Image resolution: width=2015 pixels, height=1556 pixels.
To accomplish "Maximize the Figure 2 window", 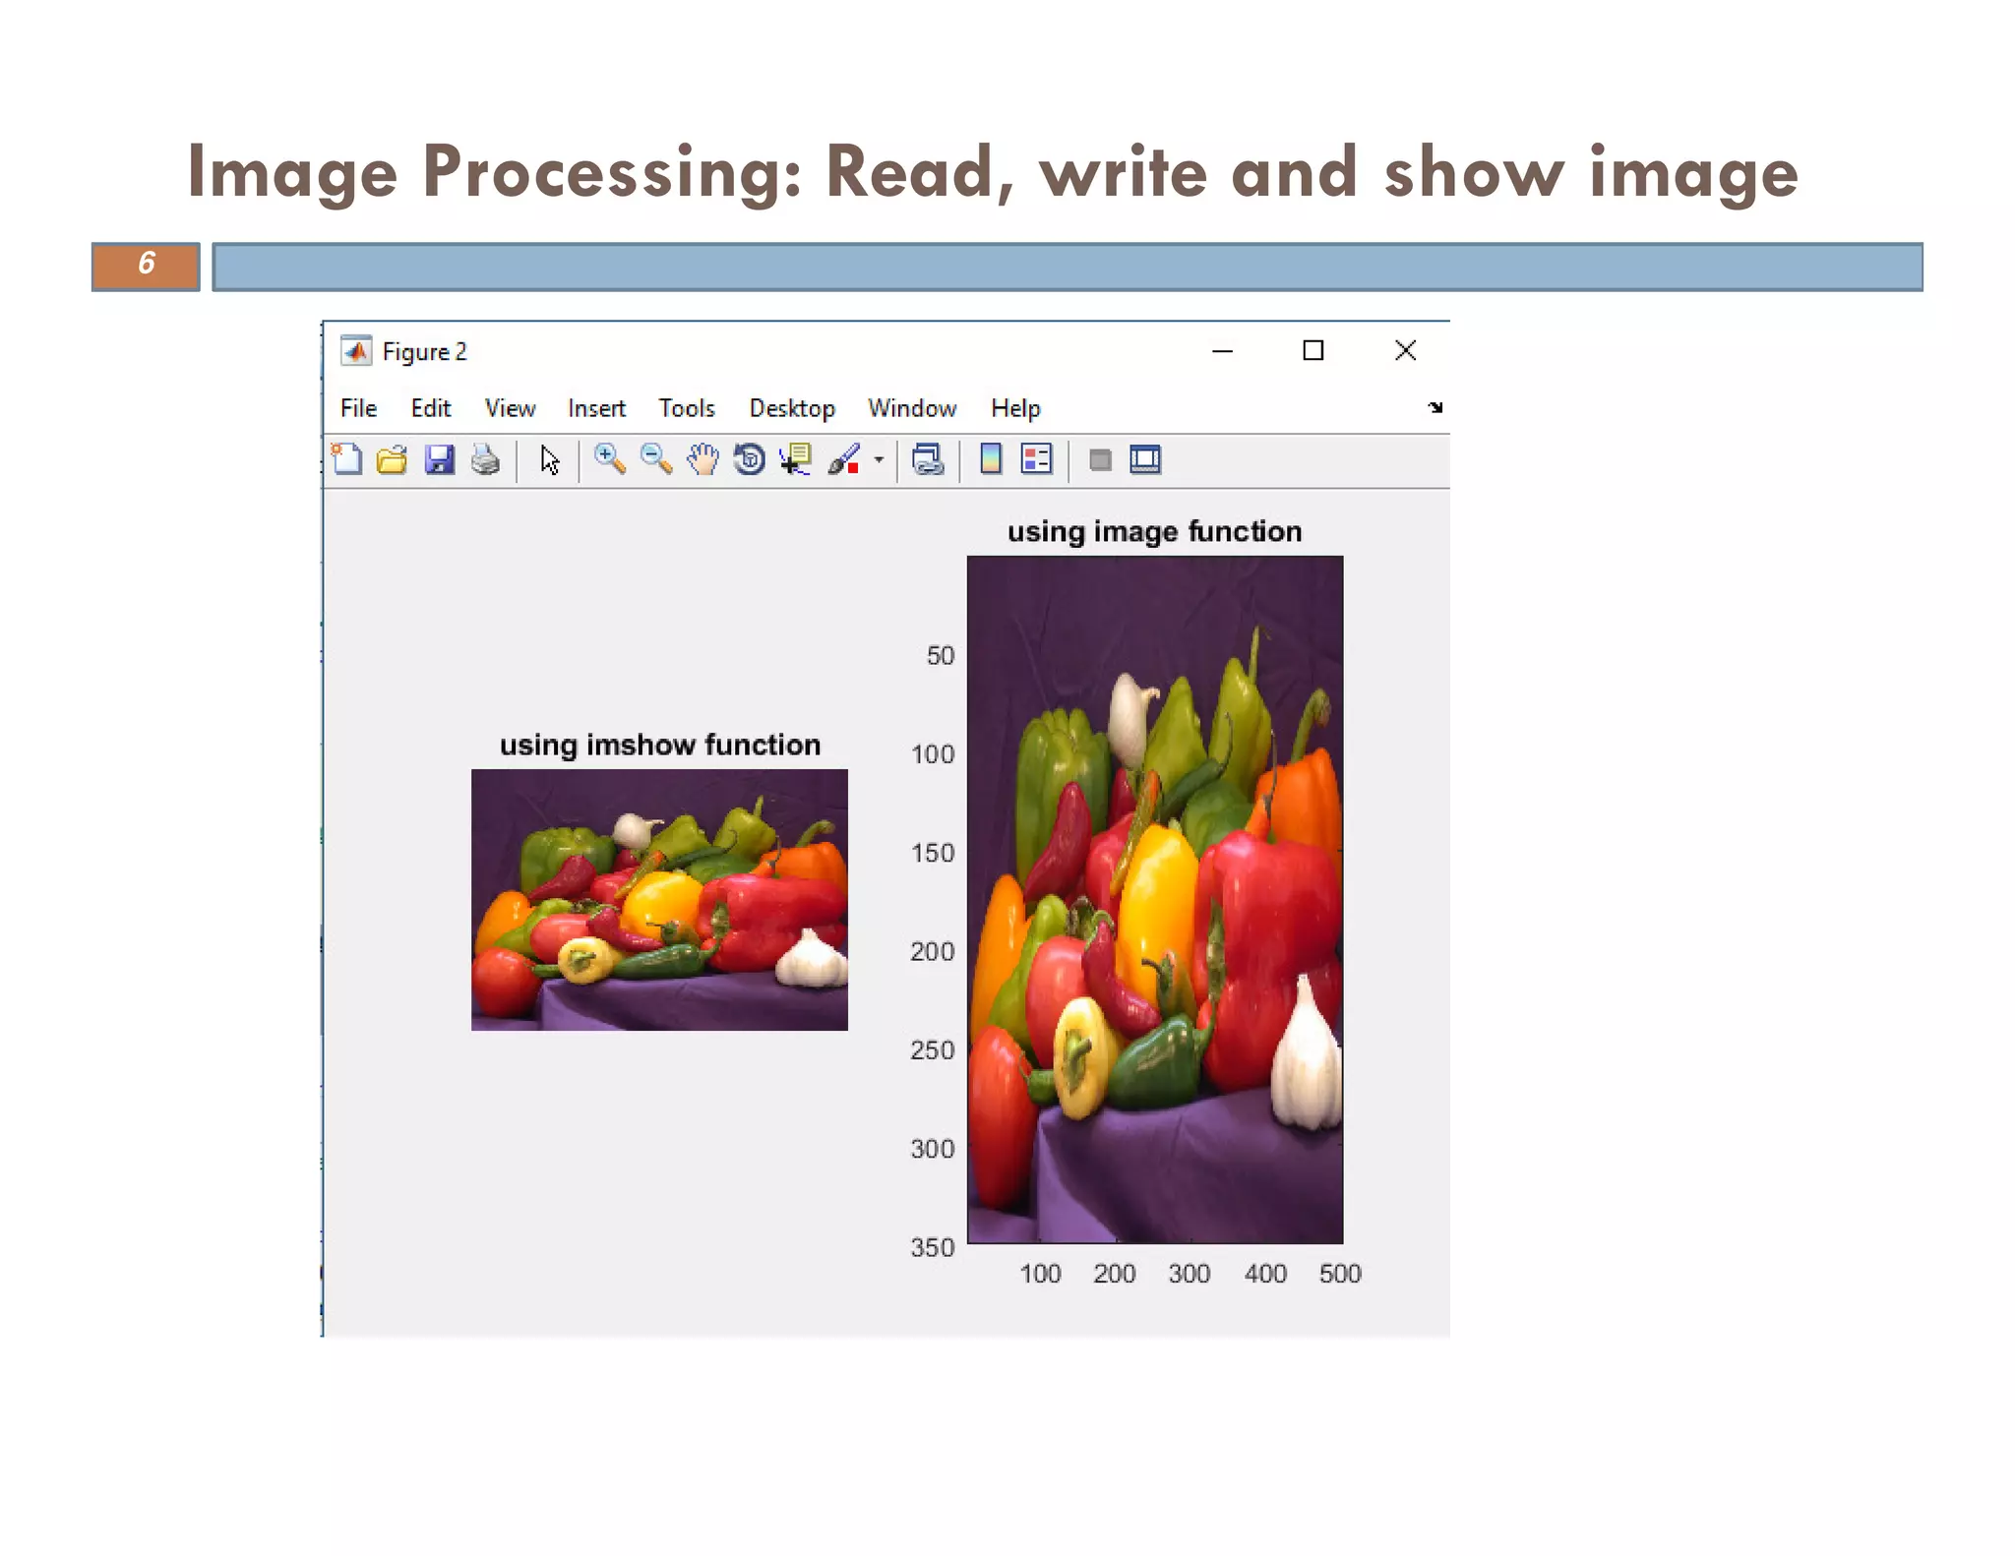I will (x=1313, y=351).
